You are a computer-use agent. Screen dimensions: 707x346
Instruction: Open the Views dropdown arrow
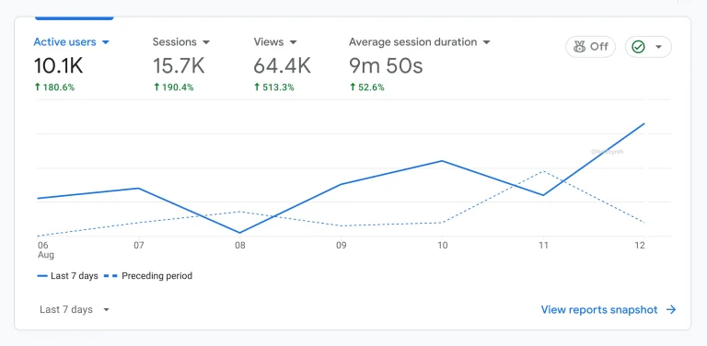tap(293, 42)
